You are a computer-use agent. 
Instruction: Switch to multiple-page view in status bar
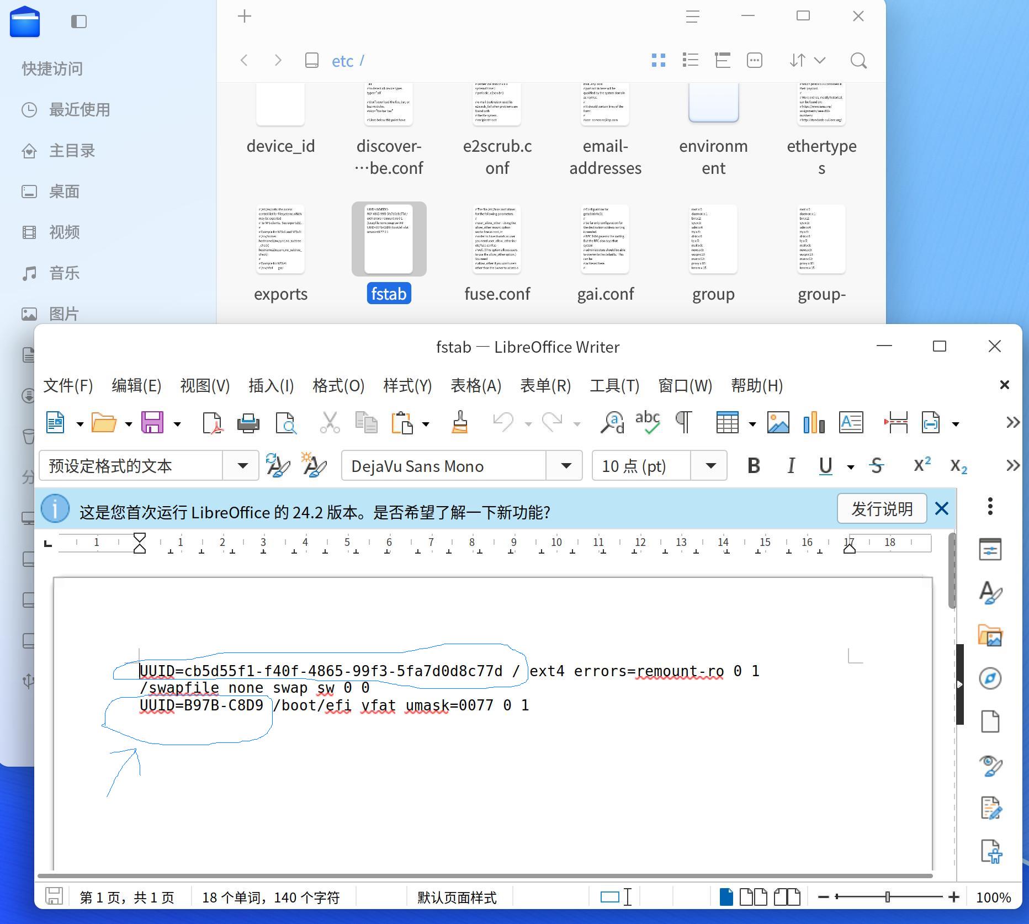tap(753, 897)
